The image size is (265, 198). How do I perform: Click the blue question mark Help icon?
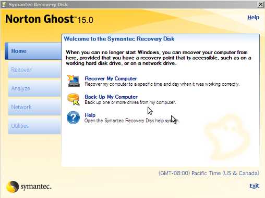(73, 117)
